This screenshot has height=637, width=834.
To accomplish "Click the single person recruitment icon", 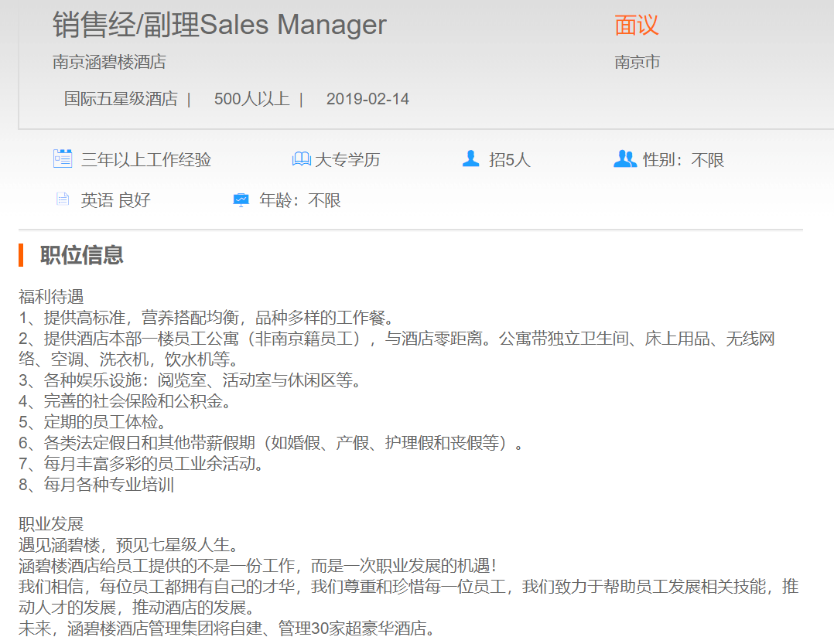I will coord(470,159).
